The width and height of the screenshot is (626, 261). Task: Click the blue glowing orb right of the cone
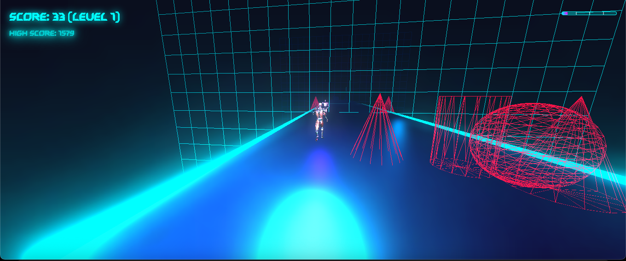[x=400, y=130]
